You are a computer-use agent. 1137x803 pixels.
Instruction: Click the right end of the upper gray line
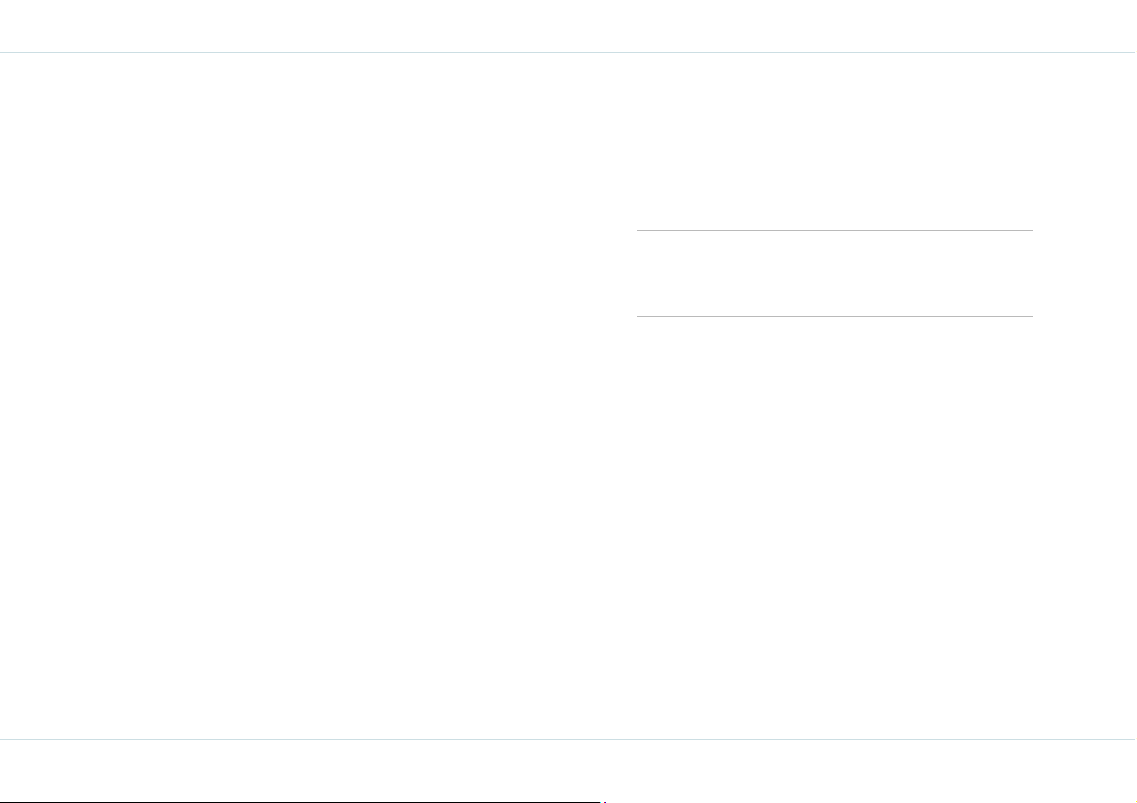point(1031,231)
